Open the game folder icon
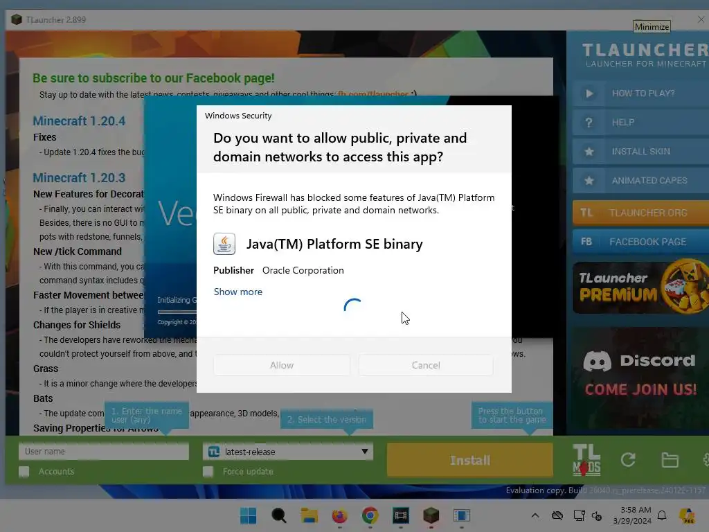 pos(670,460)
